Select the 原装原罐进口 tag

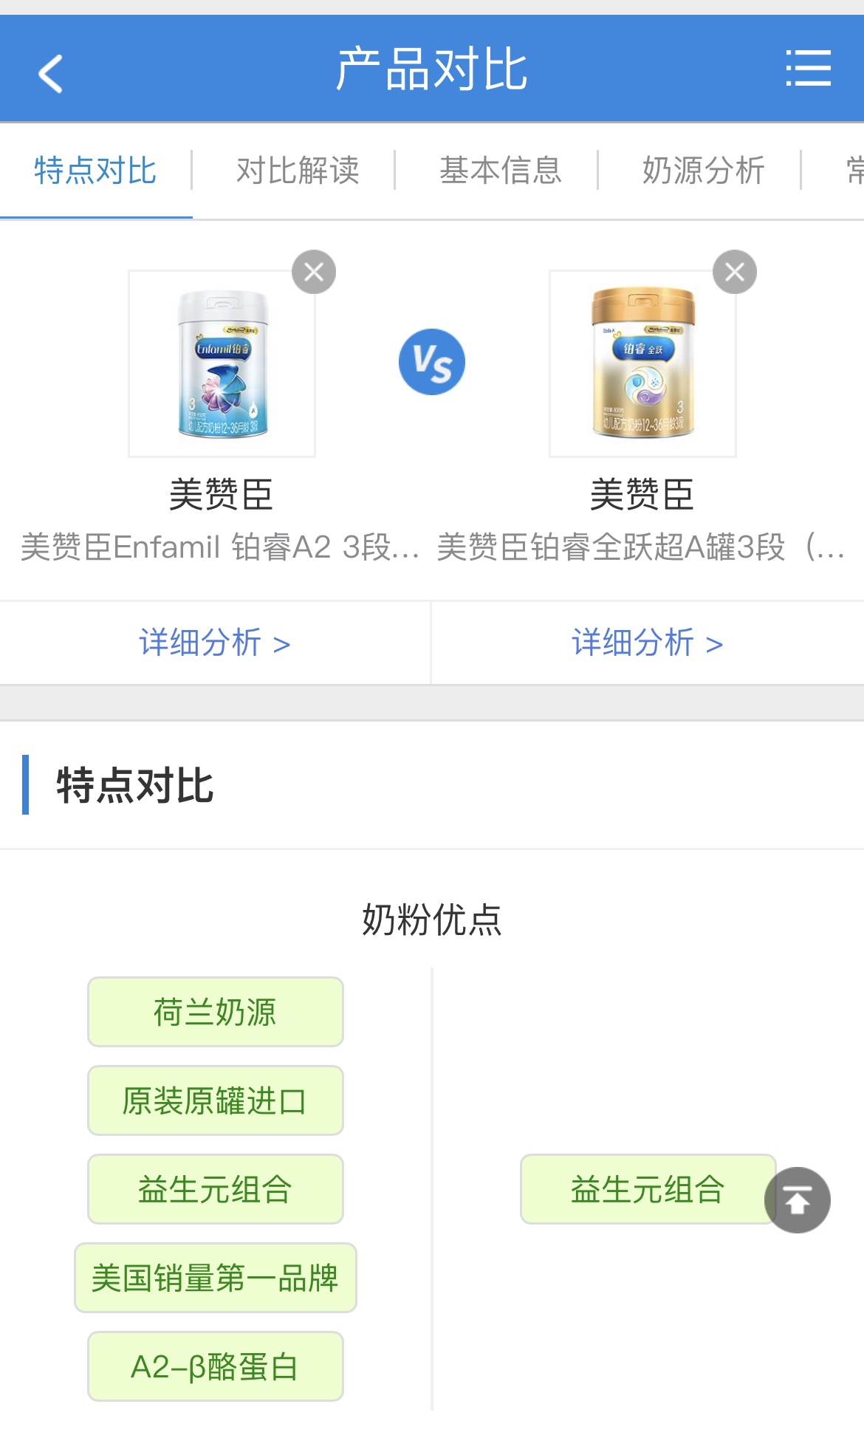[215, 1100]
